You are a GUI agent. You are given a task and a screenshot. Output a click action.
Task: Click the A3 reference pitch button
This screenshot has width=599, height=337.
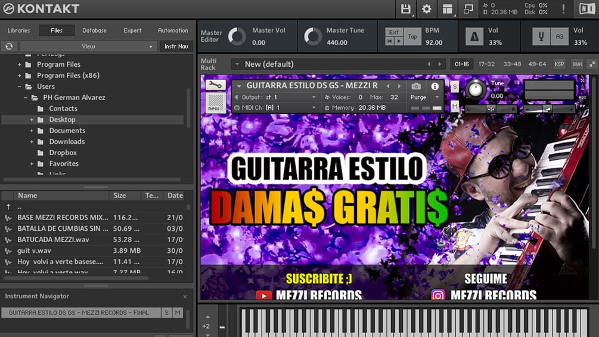560,36
